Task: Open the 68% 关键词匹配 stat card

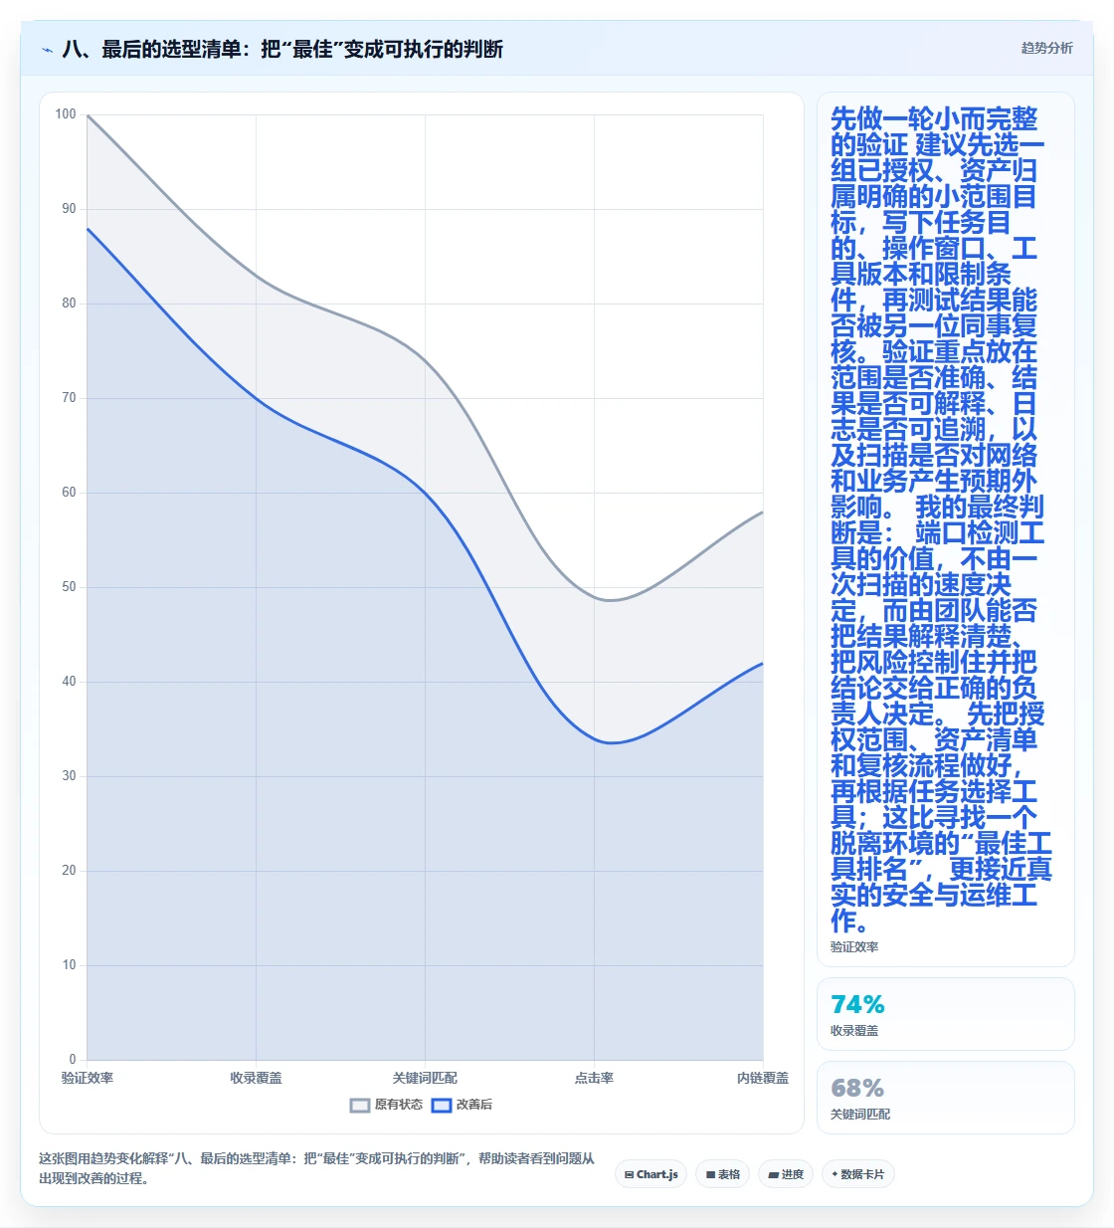Action: click(946, 1098)
